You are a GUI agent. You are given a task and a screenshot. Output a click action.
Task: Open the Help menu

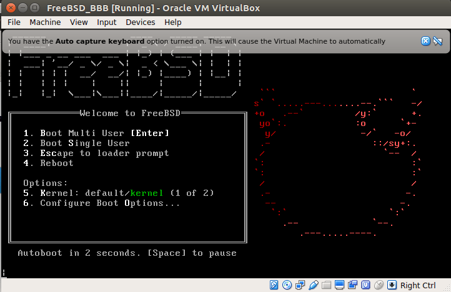173,22
